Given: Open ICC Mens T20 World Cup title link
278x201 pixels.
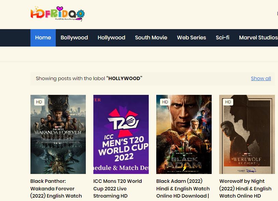Looking at the screenshot, I should tap(118, 189).
